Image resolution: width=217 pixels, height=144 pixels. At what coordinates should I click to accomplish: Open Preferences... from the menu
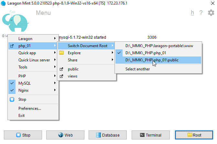coord(30,108)
